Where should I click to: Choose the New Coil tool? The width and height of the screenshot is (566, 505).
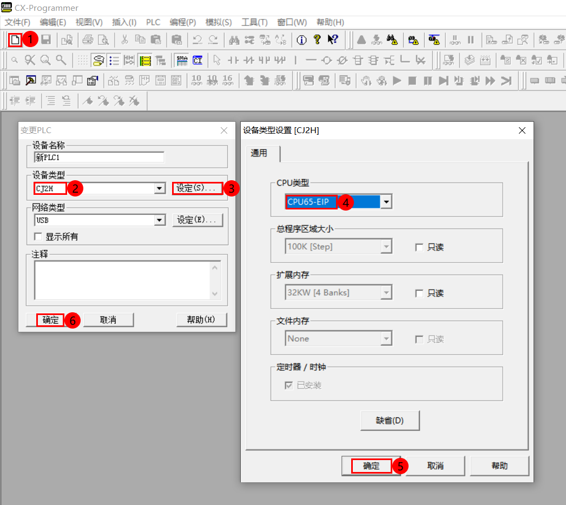point(327,60)
